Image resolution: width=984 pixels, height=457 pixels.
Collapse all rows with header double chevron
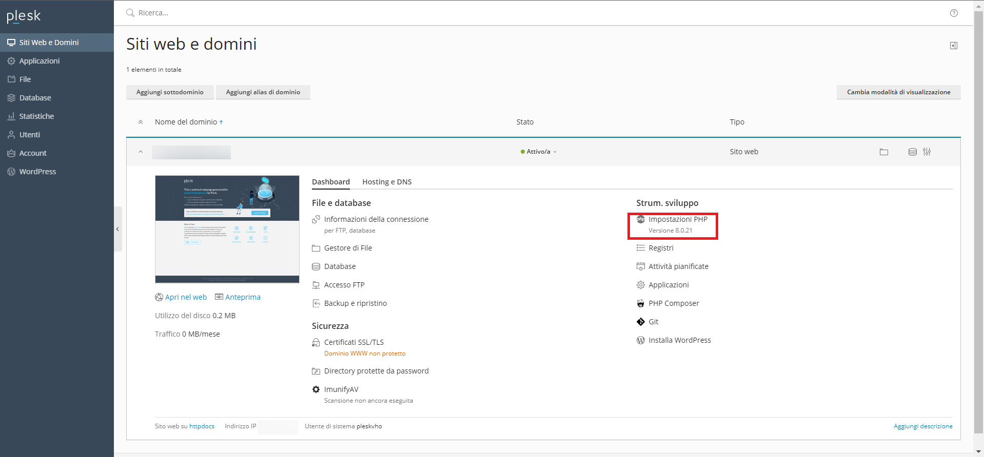pos(141,122)
